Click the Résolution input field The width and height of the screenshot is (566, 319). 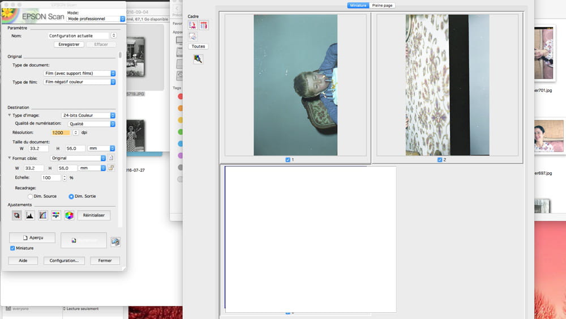click(x=61, y=133)
